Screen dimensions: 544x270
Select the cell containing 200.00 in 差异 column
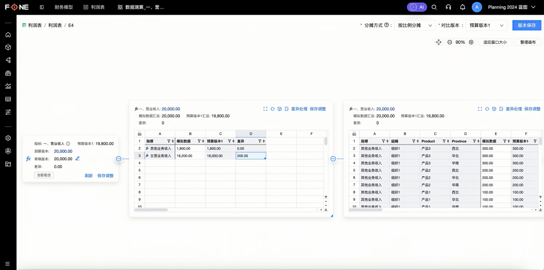251,156
